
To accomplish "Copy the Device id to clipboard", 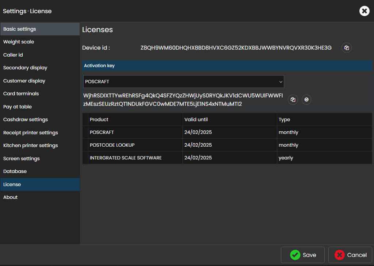I will point(347,48).
